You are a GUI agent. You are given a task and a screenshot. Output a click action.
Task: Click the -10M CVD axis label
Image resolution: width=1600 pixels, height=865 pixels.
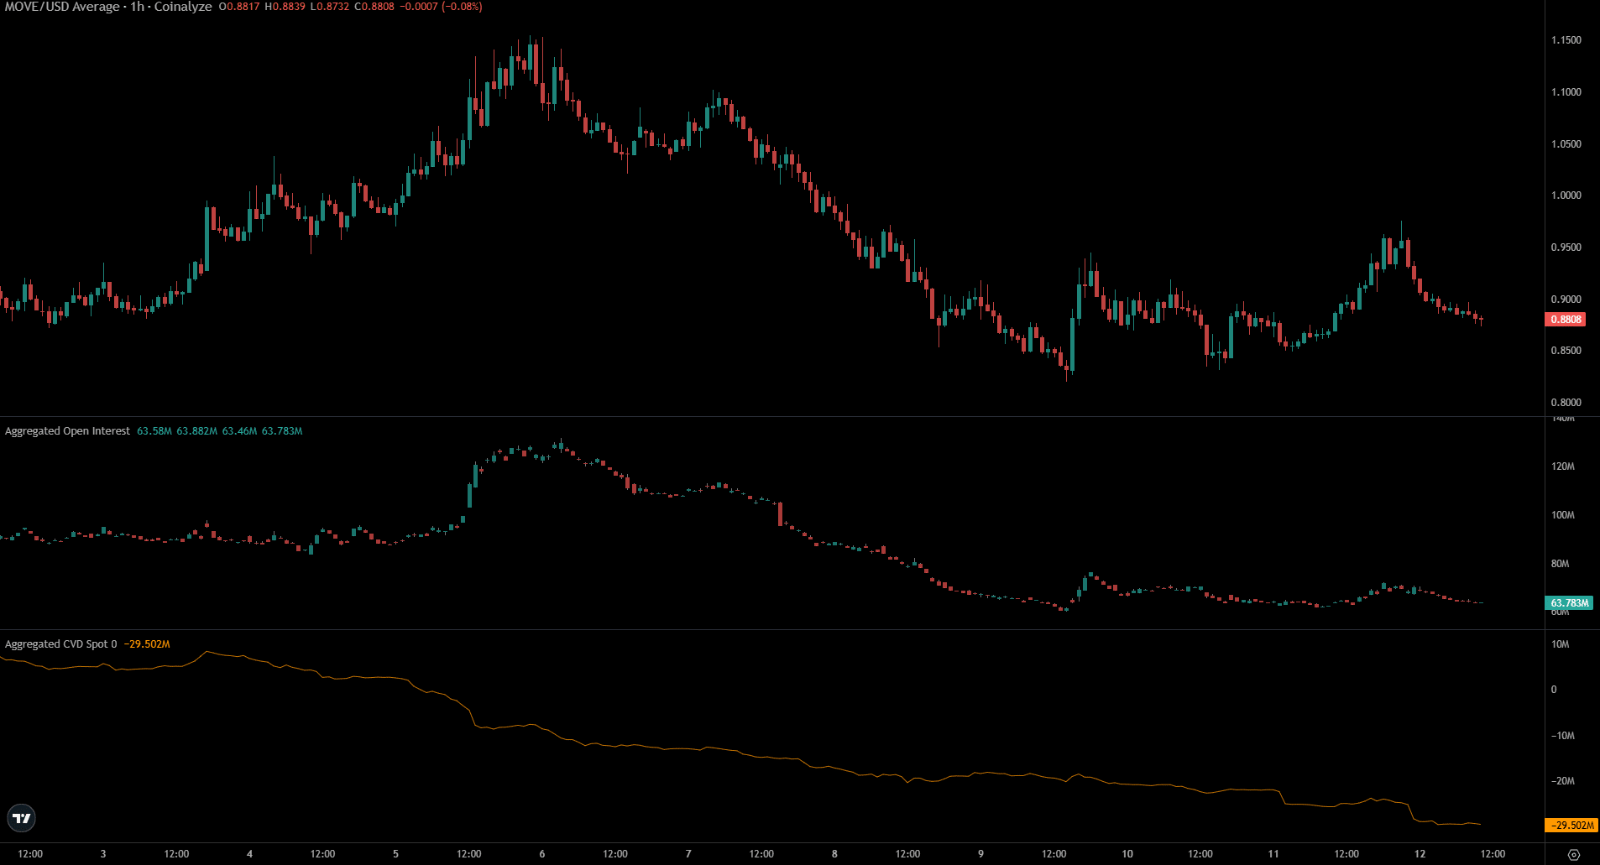click(1562, 736)
